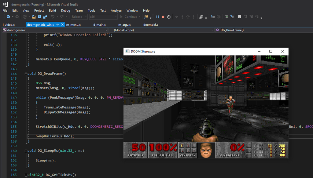Image resolution: width=313 pixels, height=178 pixels.
Task: Toggle Show Threads in Source icon
Action: [x=201, y=17]
